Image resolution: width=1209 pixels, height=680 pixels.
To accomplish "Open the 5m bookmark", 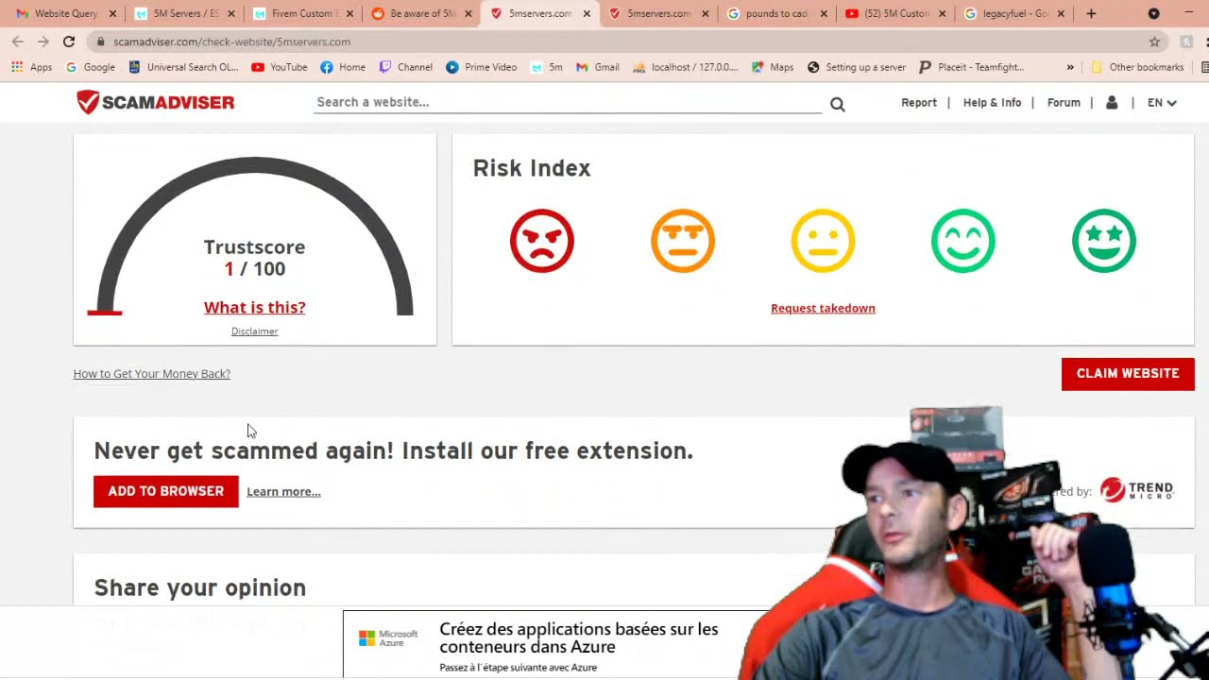I will pyautogui.click(x=547, y=67).
